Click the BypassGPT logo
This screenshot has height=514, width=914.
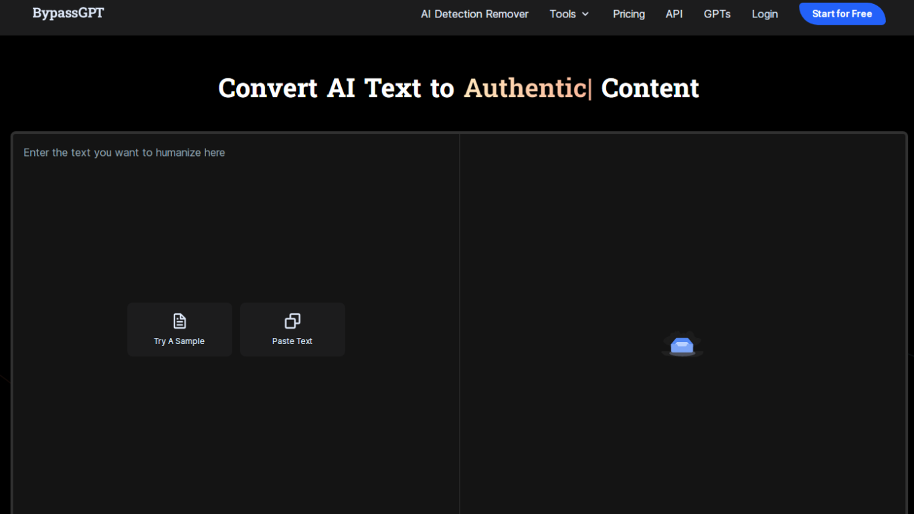(x=68, y=13)
